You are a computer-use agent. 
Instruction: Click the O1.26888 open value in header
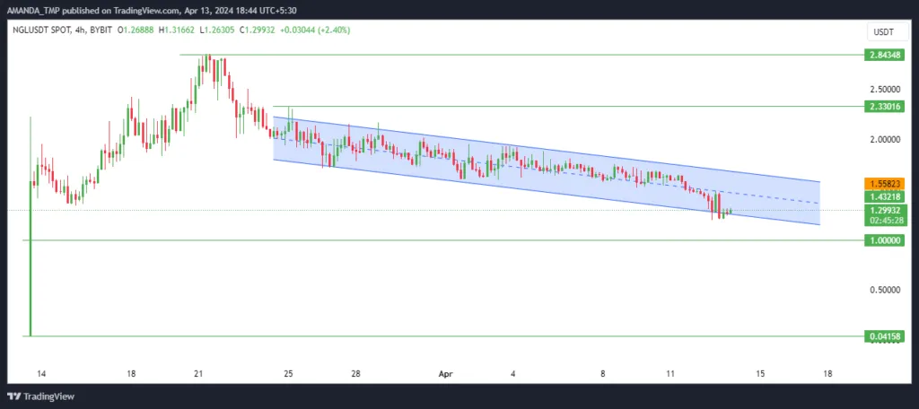[x=136, y=30]
